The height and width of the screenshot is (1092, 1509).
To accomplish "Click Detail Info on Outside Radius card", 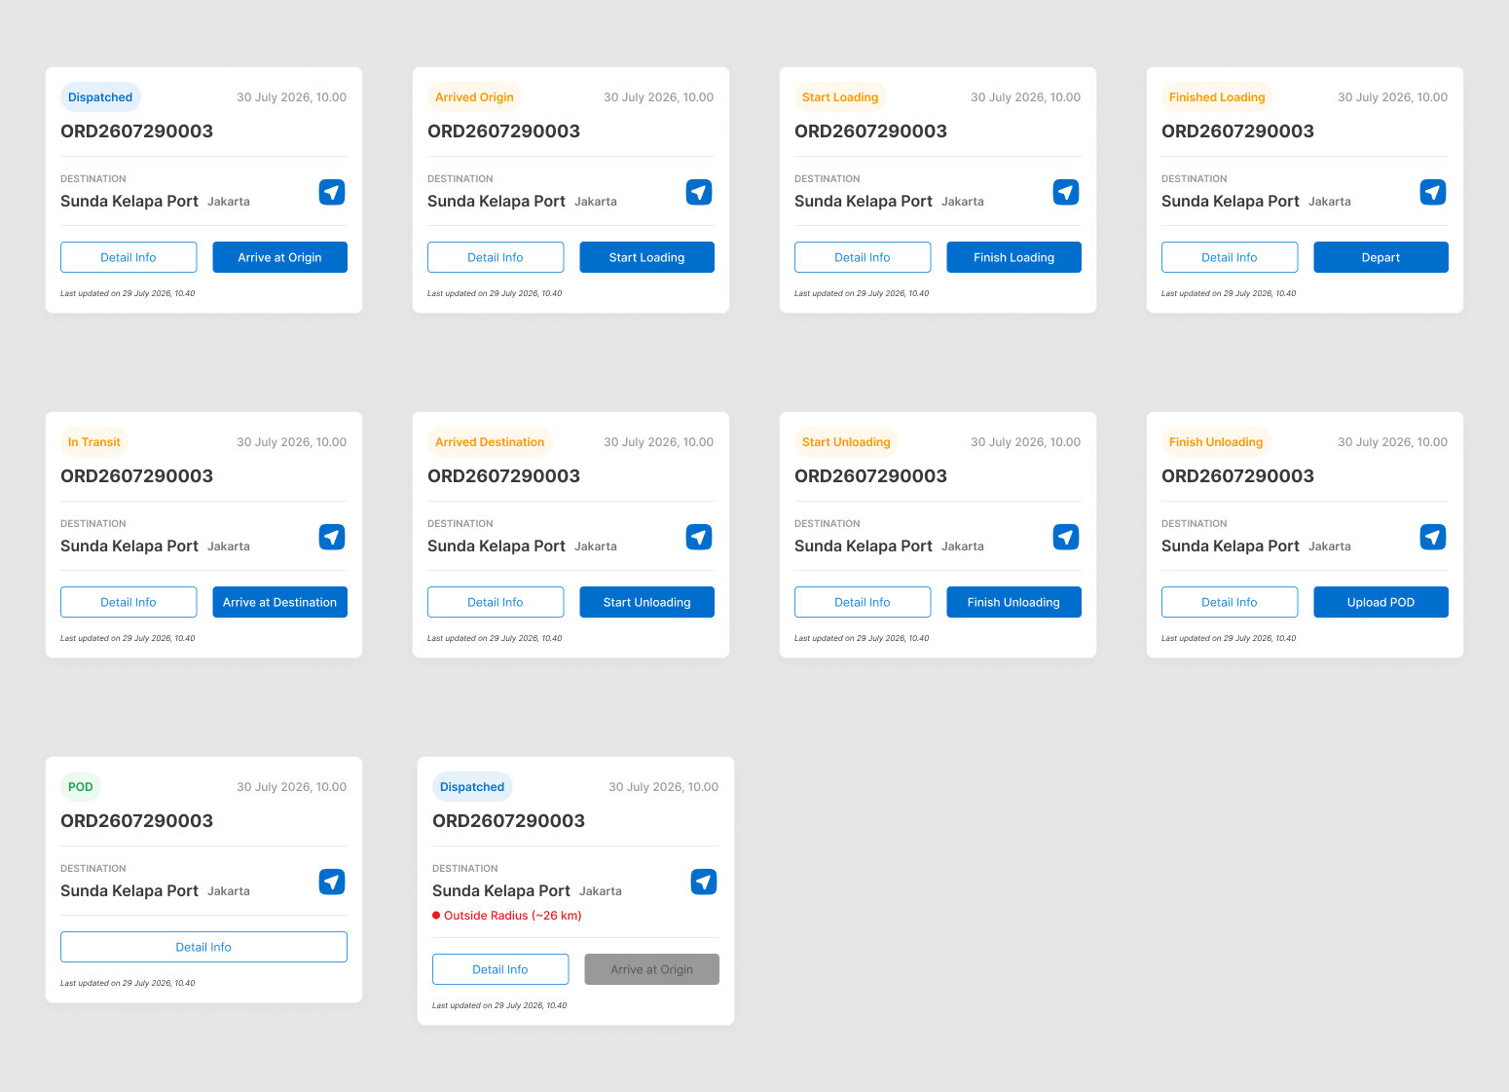I will click(x=500, y=969).
